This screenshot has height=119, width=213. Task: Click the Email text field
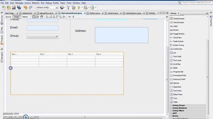(x=43, y=28)
